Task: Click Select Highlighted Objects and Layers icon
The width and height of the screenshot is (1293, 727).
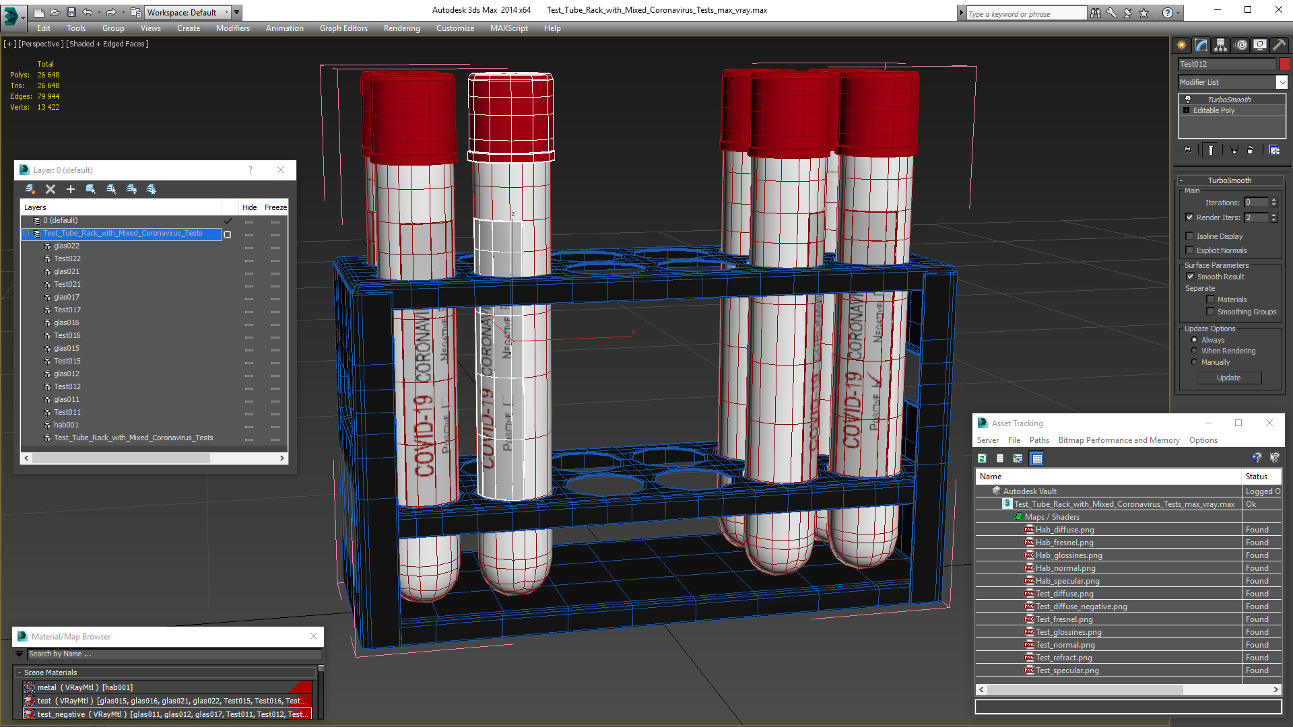Action: tap(91, 189)
